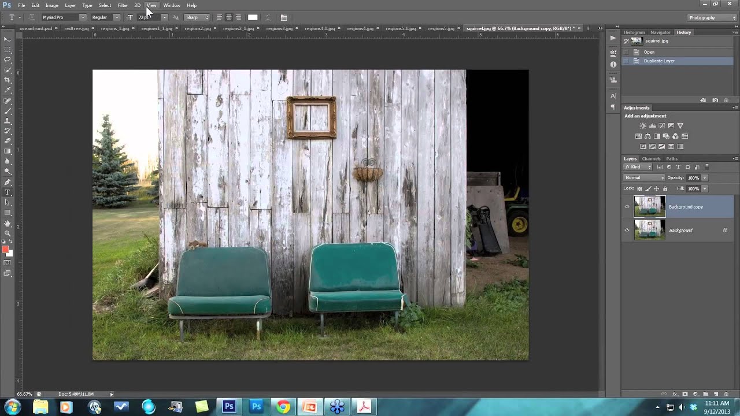This screenshot has width=740, height=416.
Task: Open the Opacity slider dropdown
Action: pos(704,178)
